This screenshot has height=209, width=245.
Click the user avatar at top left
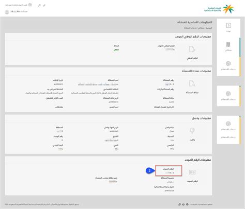coord(7,12)
